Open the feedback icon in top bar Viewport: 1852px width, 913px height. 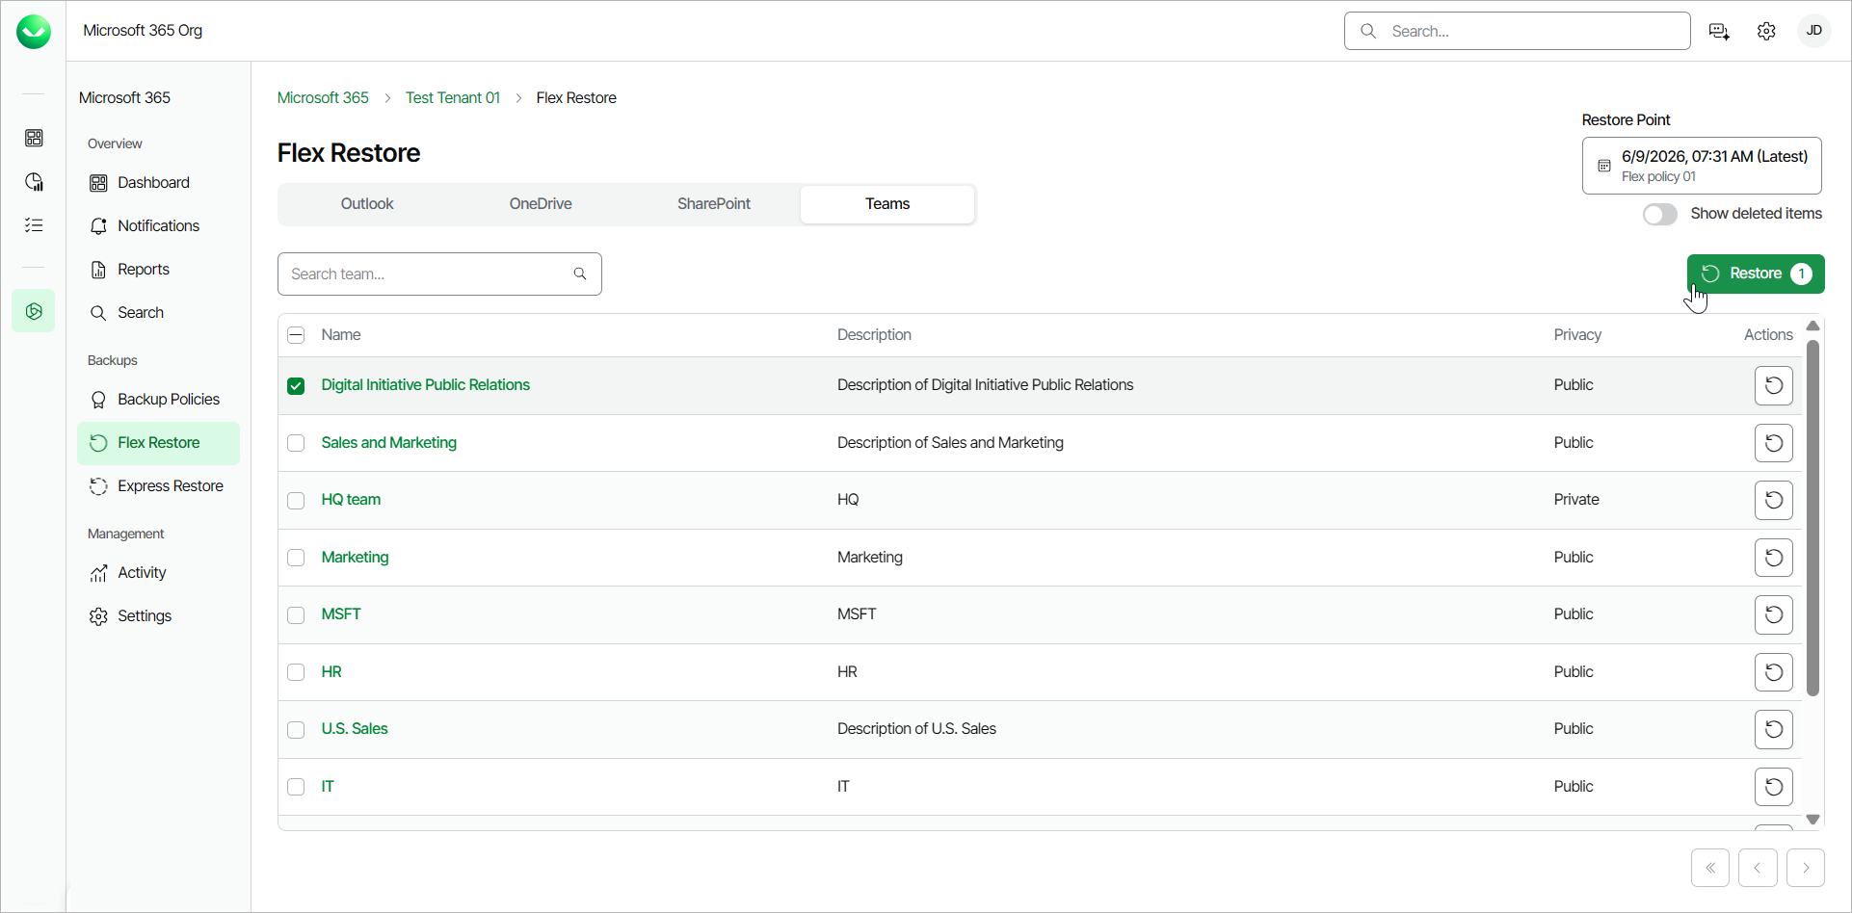tap(1719, 32)
